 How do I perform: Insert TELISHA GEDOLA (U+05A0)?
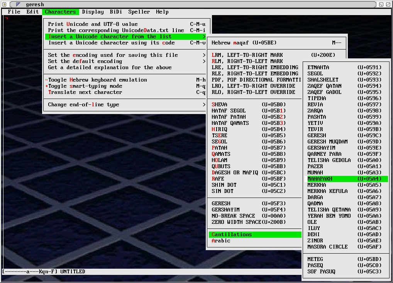[346, 160]
